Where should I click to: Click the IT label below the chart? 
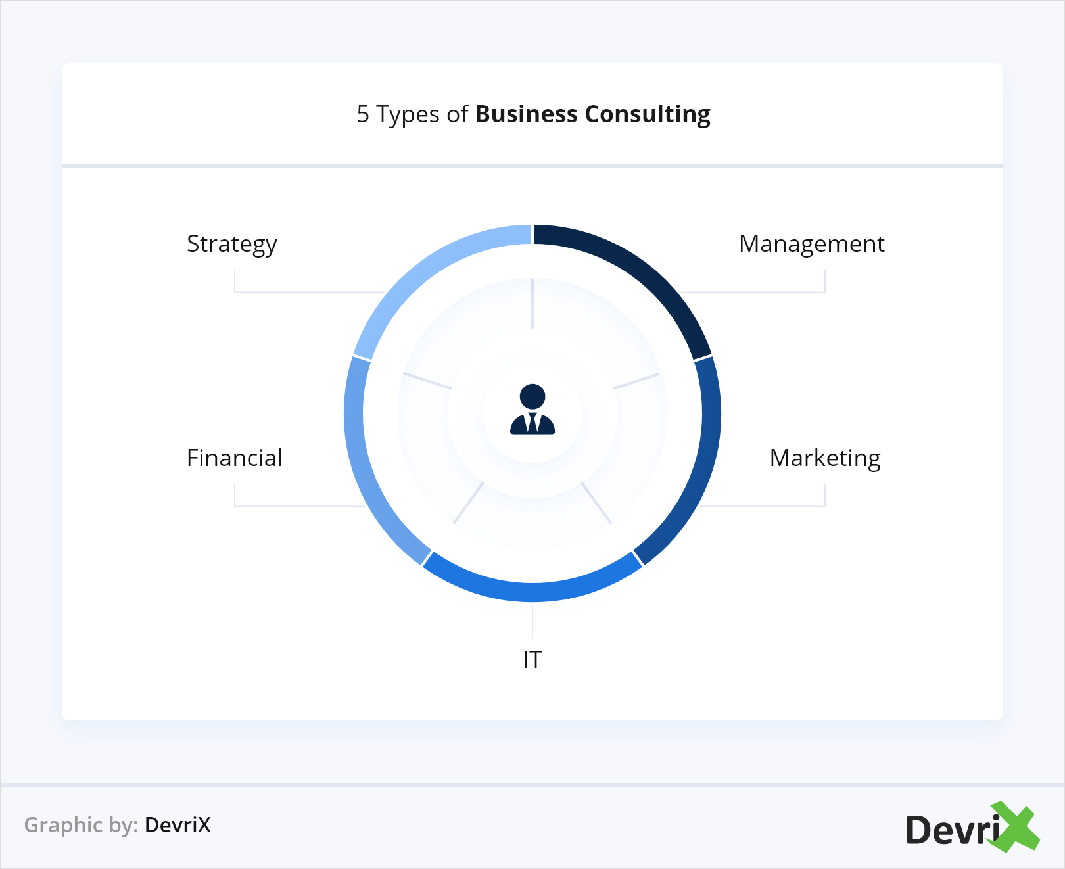(532, 659)
